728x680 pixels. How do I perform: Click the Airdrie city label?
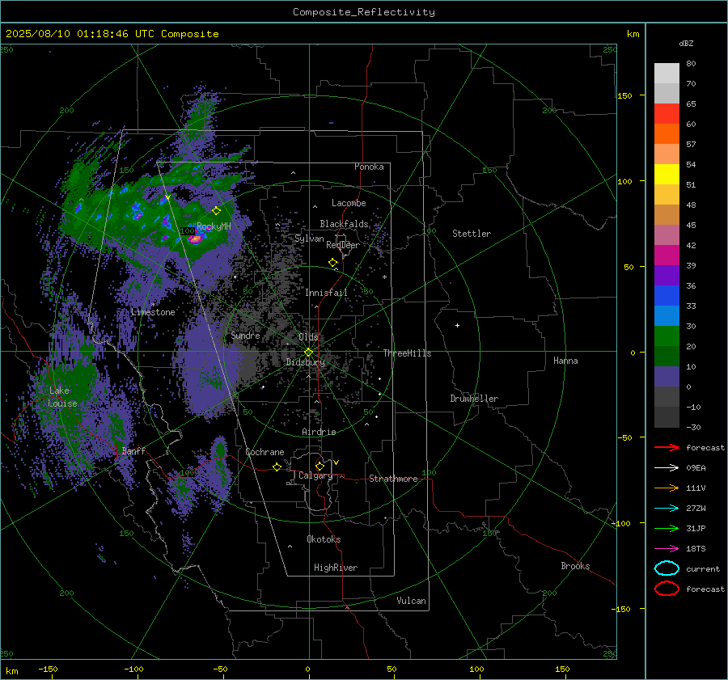click(319, 432)
